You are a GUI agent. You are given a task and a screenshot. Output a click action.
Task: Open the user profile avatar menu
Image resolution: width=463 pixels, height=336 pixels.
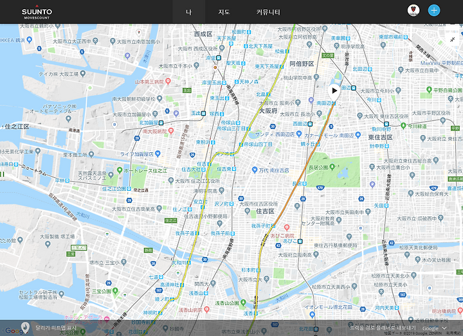pos(413,11)
